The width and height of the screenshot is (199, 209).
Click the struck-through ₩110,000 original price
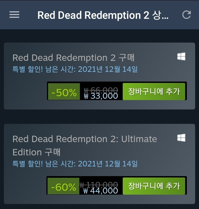[x=99, y=185]
